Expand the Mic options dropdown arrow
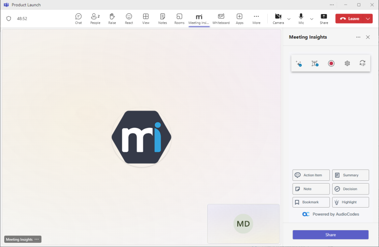The image size is (379, 247). pyautogui.click(x=312, y=19)
